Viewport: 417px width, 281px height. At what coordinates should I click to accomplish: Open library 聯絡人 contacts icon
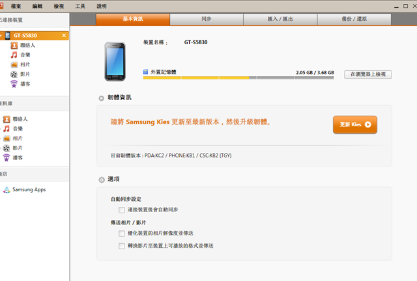(7, 119)
